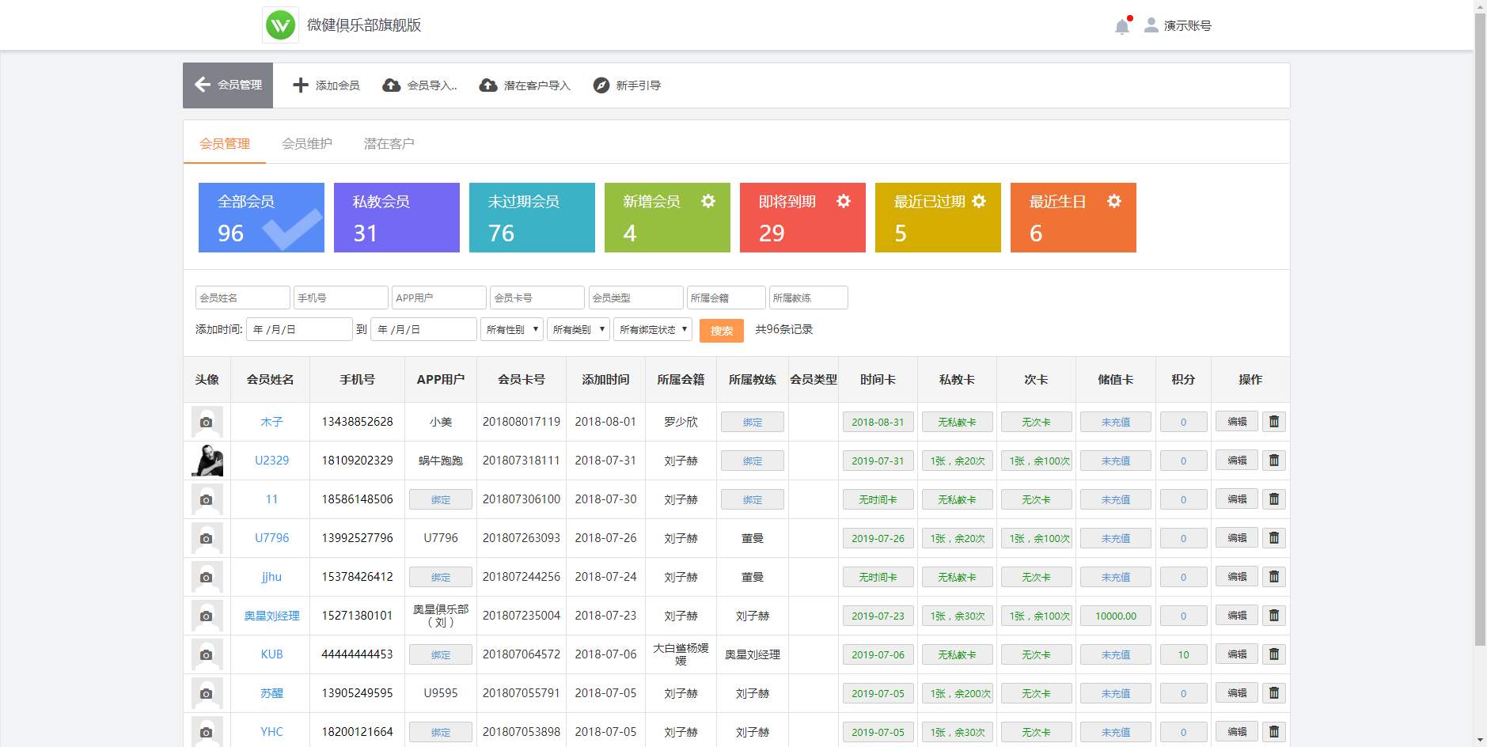Image resolution: width=1487 pixels, height=747 pixels.
Task: Expand the 所有性别 dropdown
Action: 512,329
